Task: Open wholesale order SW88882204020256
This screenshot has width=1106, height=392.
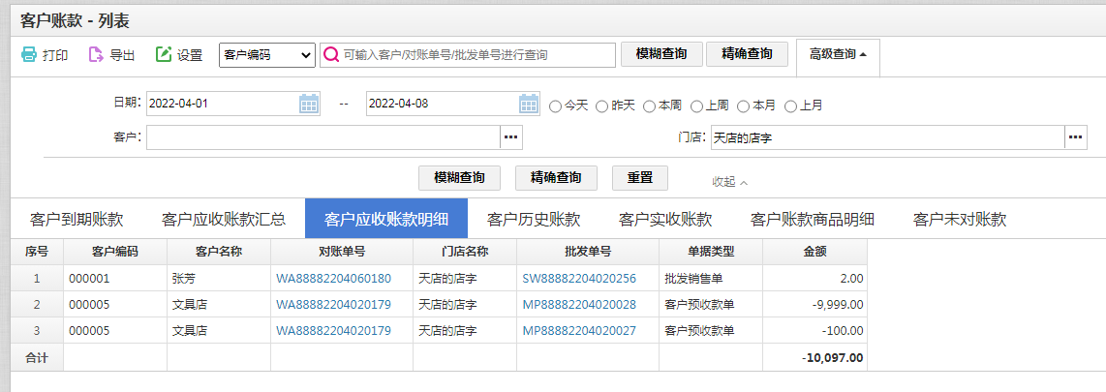Action: 579,279
